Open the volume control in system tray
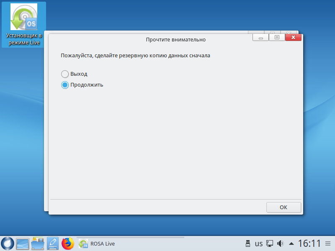335x251 pixels. tap(281, 243)
